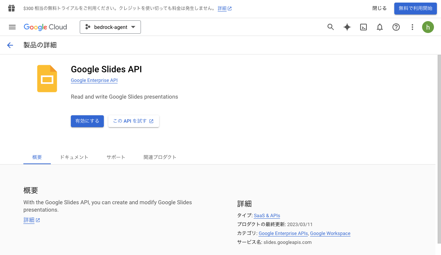Screen dimensions: 441x255
Task: Open the Google Enterprise API link
Action: coord(94,80)
